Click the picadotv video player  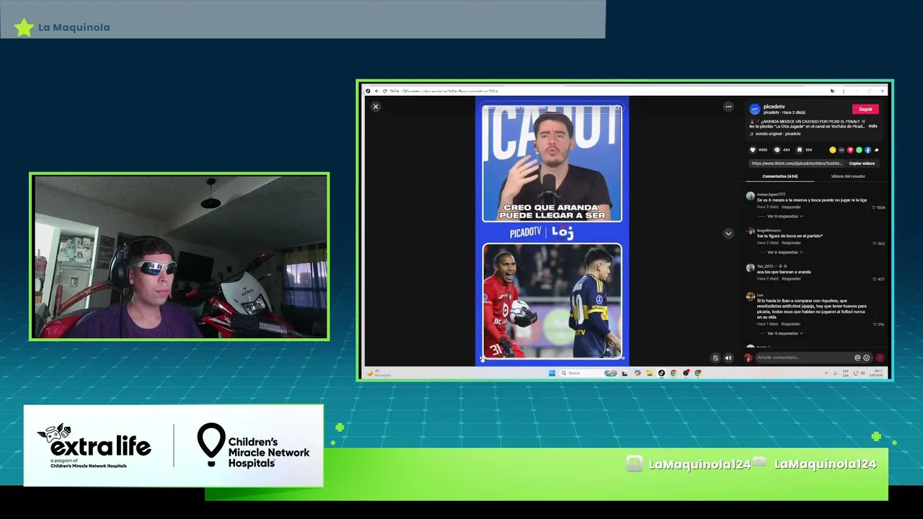[552, 231]
